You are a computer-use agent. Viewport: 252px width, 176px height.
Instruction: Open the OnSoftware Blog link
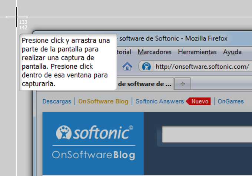coord(103,101)
